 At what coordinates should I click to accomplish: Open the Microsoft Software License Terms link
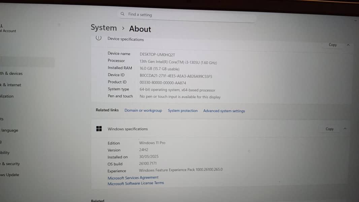click(x=136, y=183)
